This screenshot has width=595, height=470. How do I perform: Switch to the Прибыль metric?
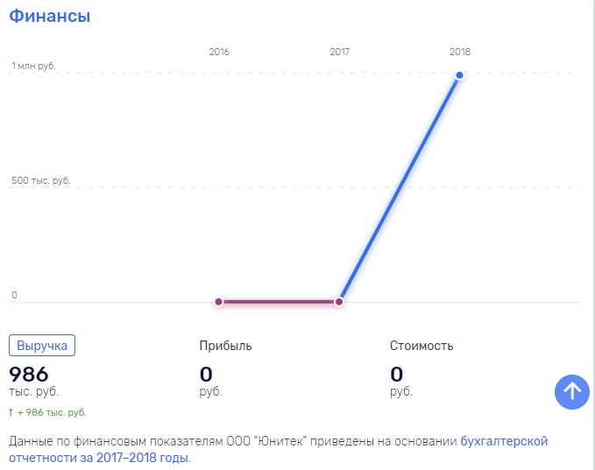tap(225, 346)
